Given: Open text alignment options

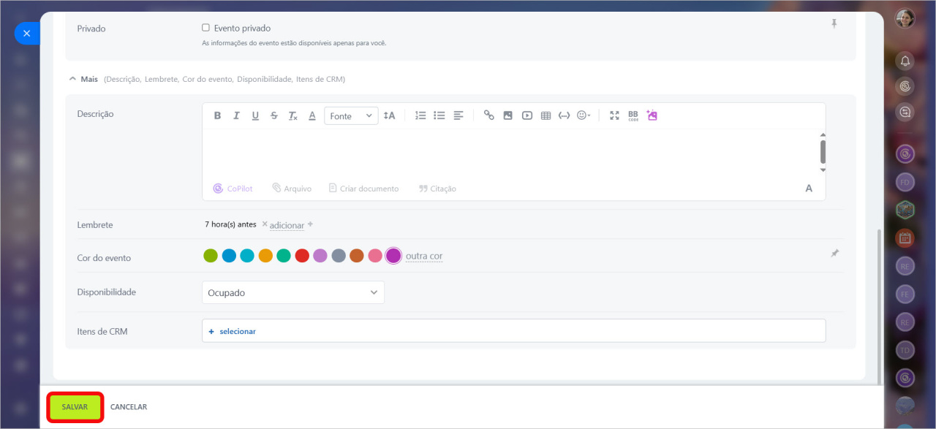Looking at the screenshot, I should (x=458, y=115).
